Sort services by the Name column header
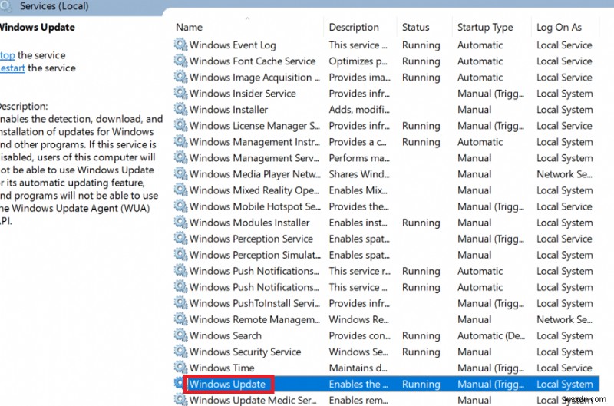 pos(189,27)
